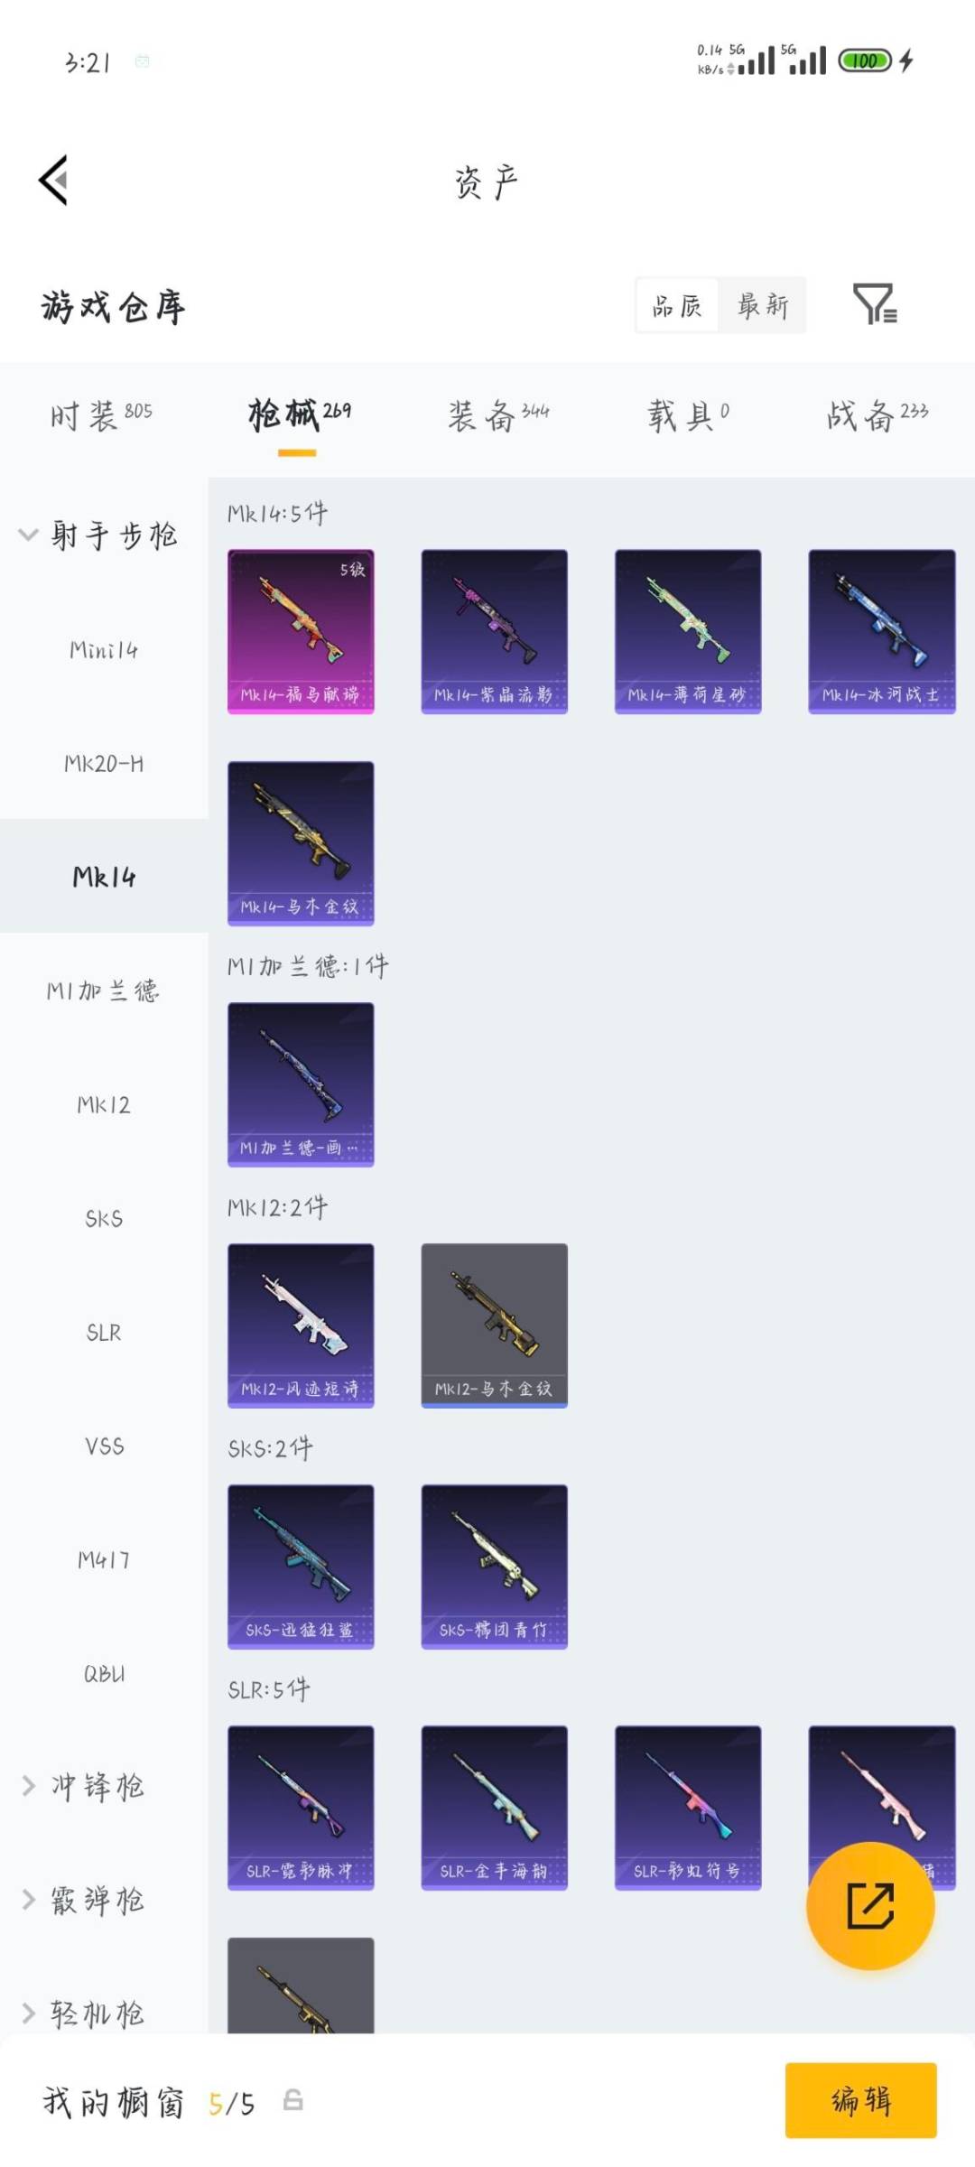Tap the yellow 编辑 button
Screen dimensions: 975x2167
(860, 2100)
